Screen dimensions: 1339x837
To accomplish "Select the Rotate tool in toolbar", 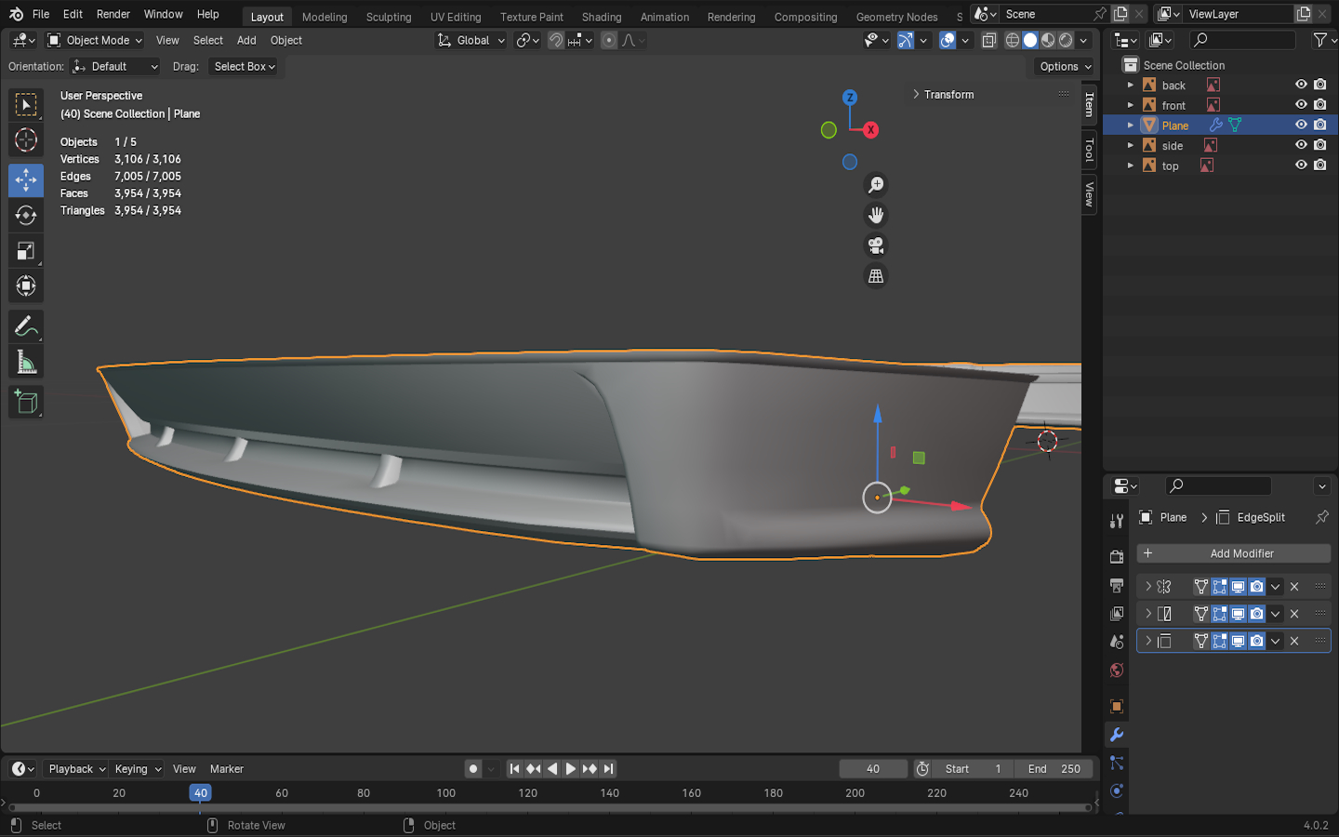I will [26, 216].
